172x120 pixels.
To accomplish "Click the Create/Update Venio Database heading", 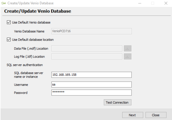I will [x=38, y=11].
